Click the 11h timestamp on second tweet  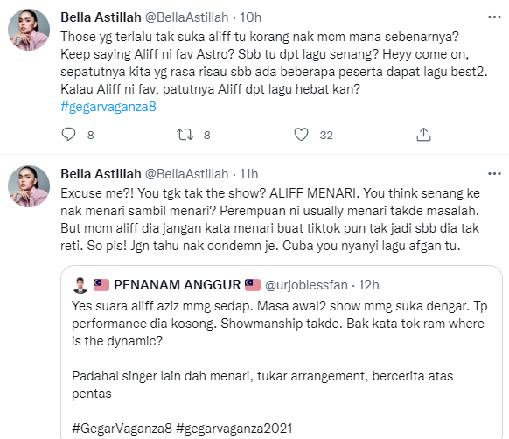pos(249,174)
